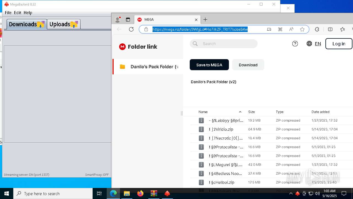Open MEGA help question mark icon

[x=295, y=44]
